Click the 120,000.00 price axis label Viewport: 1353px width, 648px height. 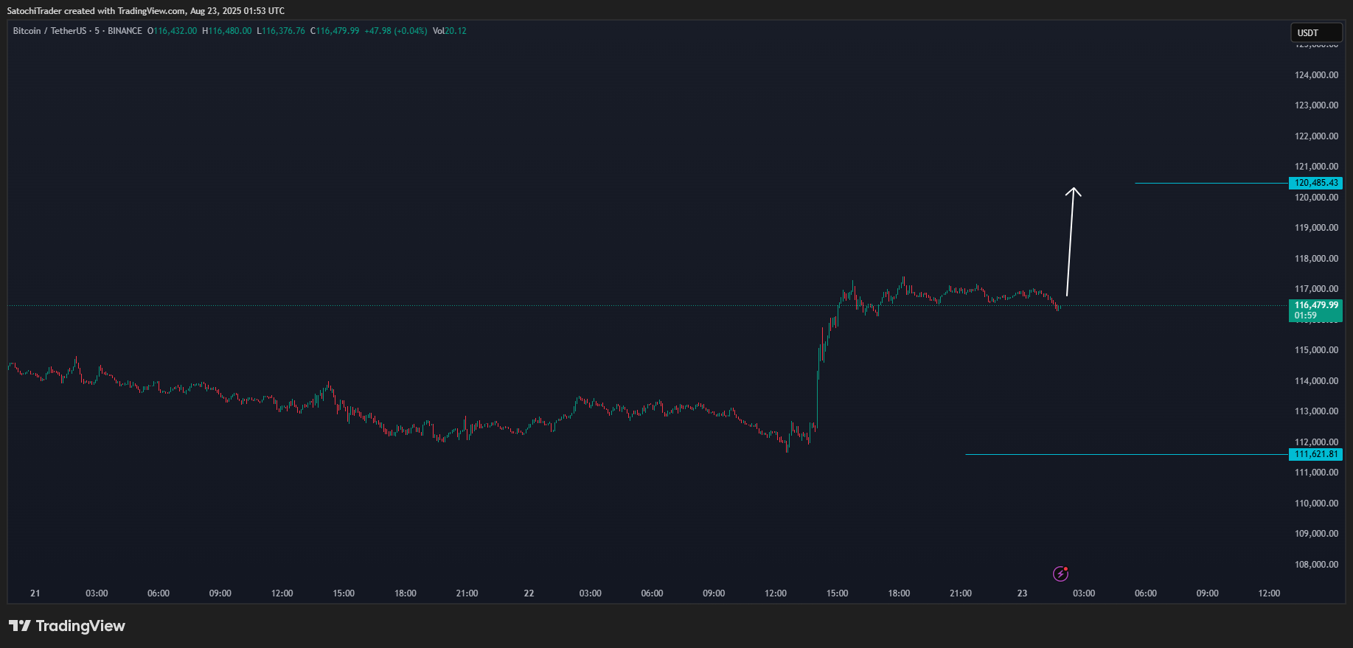(x=1316, y=198)
